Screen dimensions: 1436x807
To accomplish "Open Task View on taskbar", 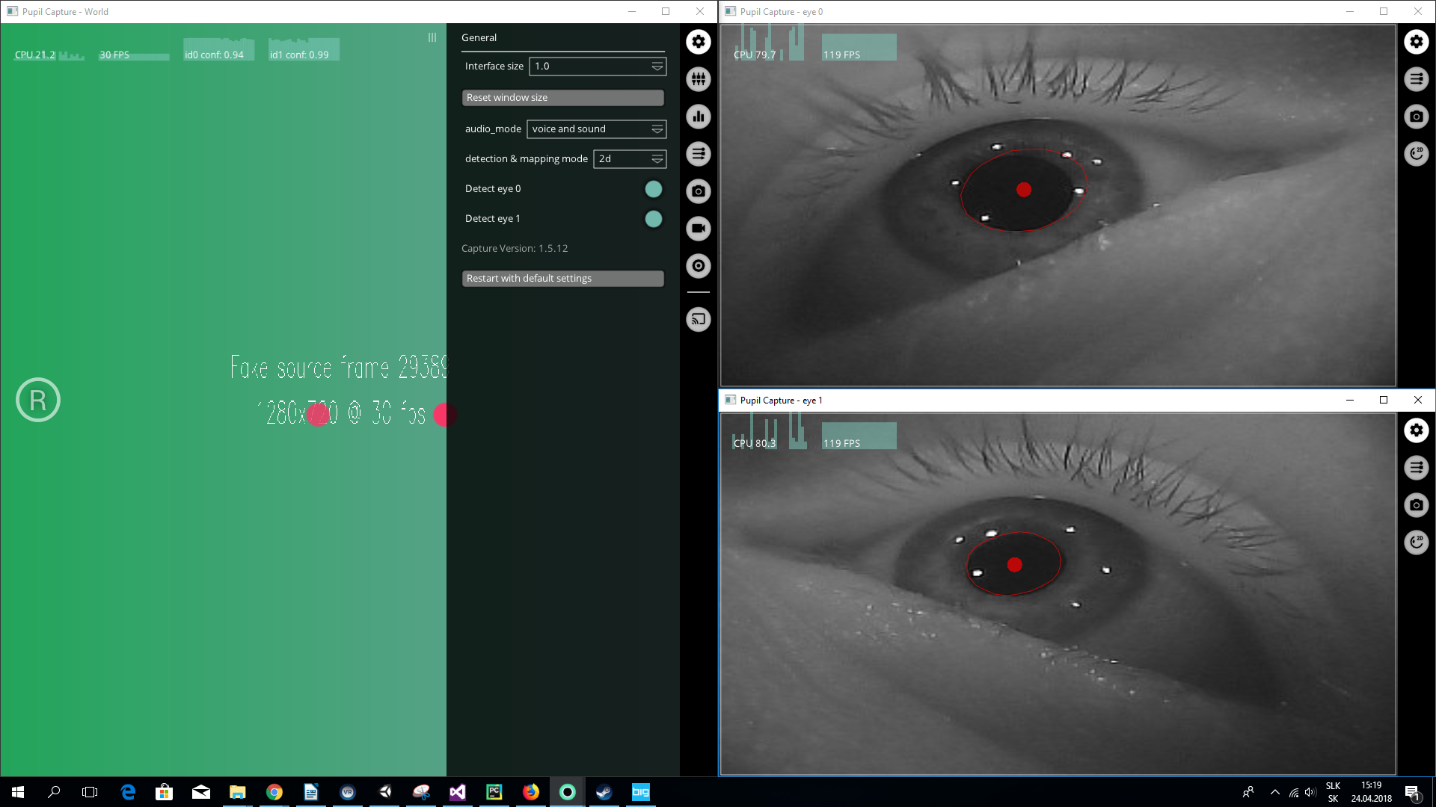I will (x=90, y=792).
